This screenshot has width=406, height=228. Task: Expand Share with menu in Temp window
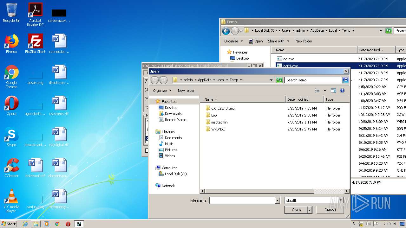(x=278, y=41)
